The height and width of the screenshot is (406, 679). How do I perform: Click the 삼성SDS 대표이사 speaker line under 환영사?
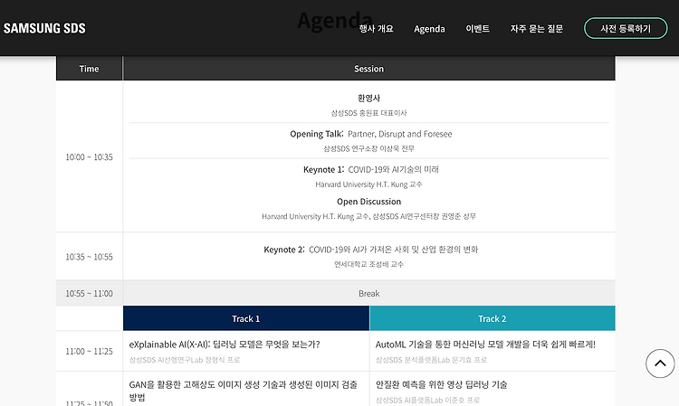click(369, 113)
